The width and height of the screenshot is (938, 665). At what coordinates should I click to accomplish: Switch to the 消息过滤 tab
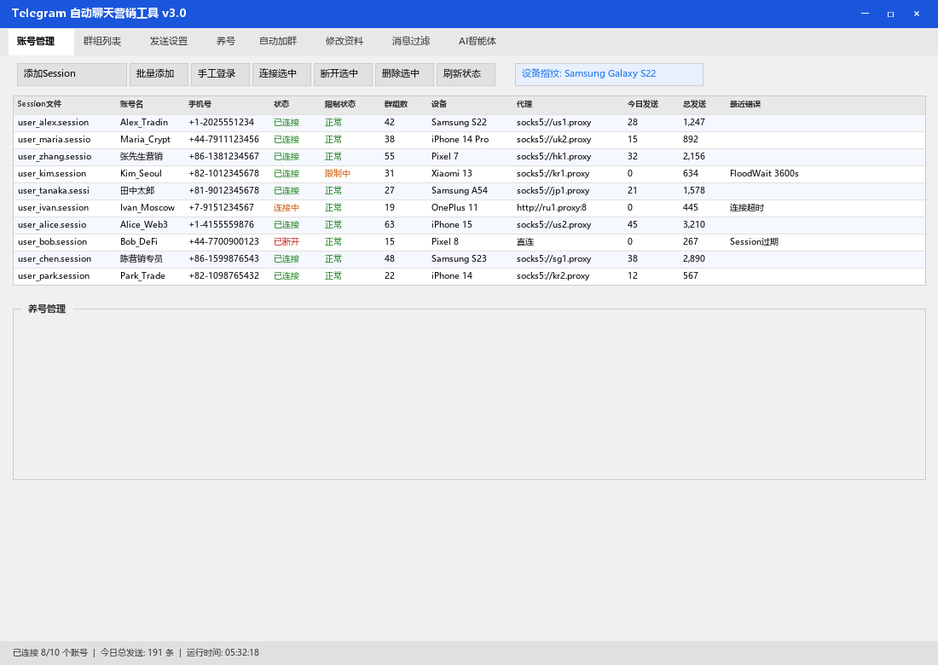pyautogui.click(x=411, y=41)
